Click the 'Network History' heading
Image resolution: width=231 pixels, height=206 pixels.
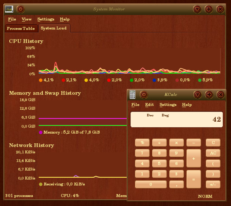point(32,145)
